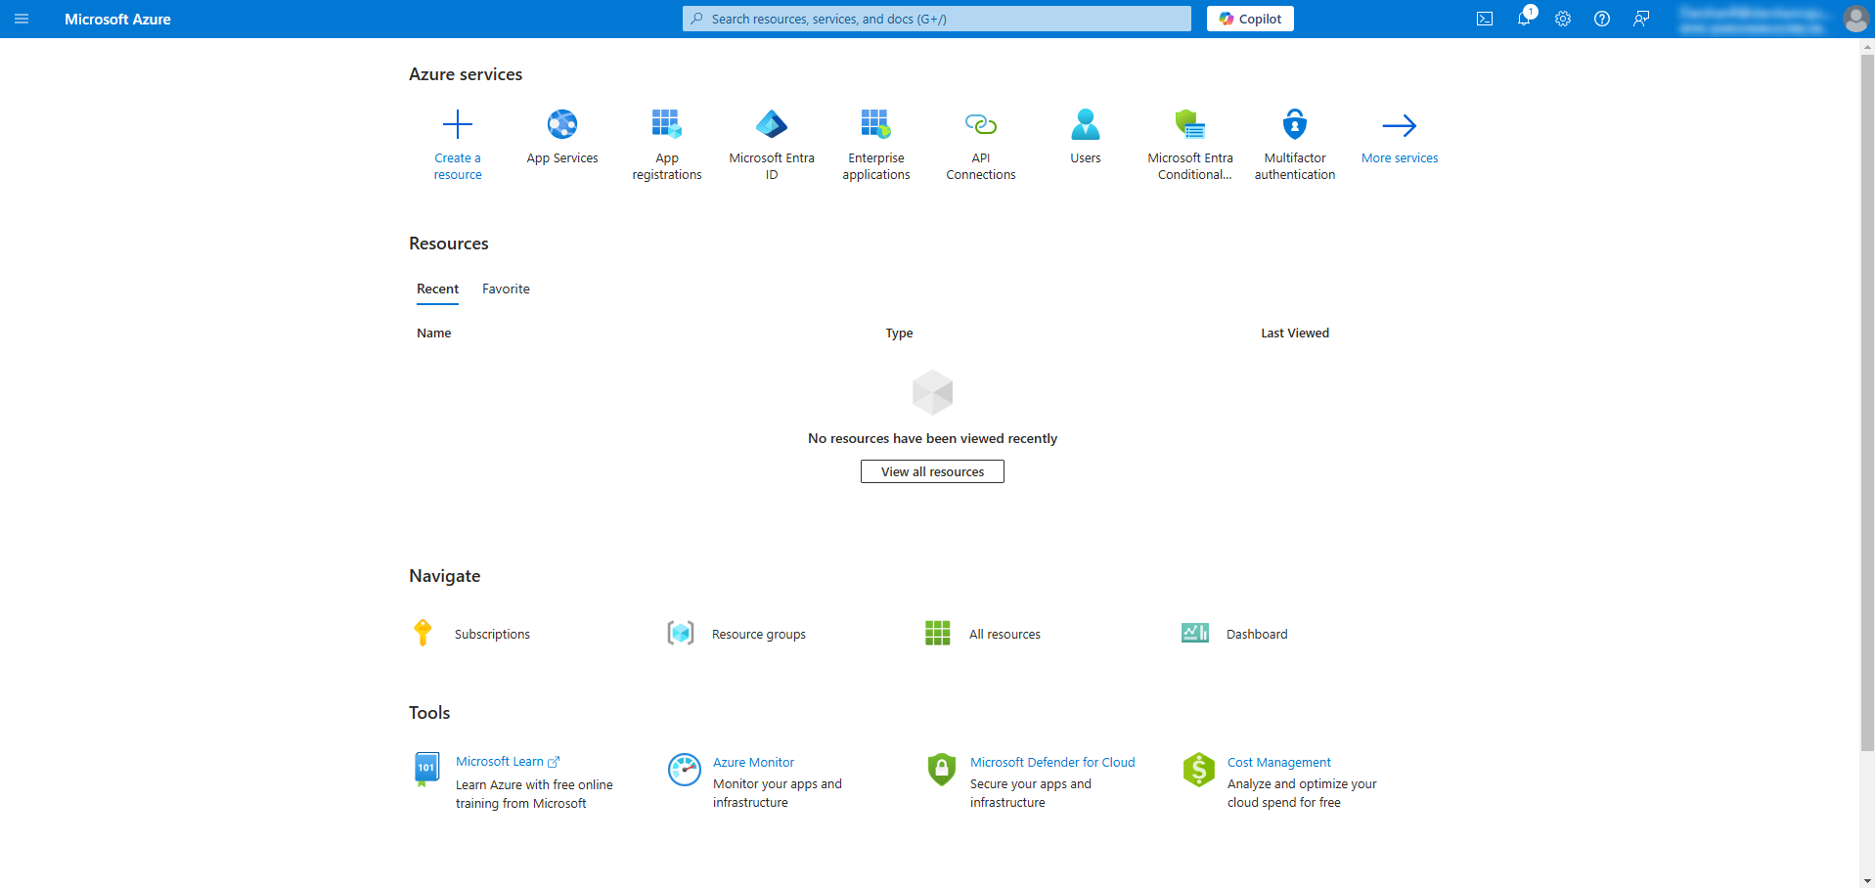Click the Create a resource label
Screen dimensions: 1875x888
(458, 166)
